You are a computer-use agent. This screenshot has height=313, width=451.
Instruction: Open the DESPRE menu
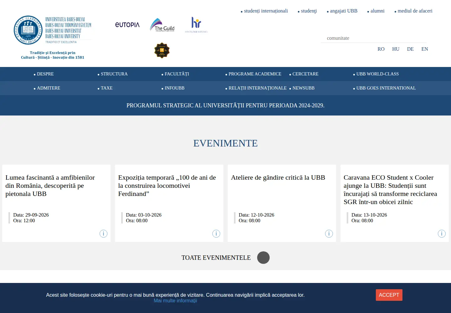pos(45,74)
